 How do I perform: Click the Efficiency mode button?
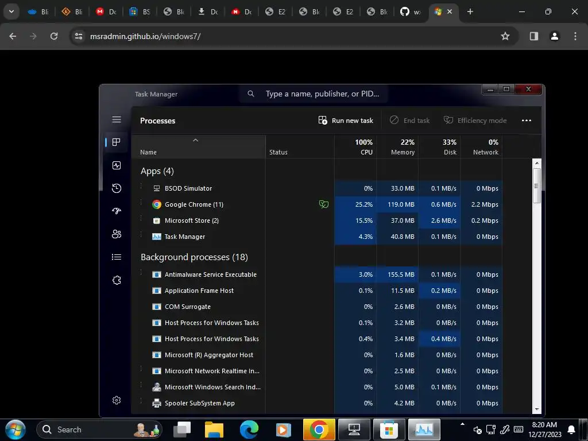(x=475, y=121)
